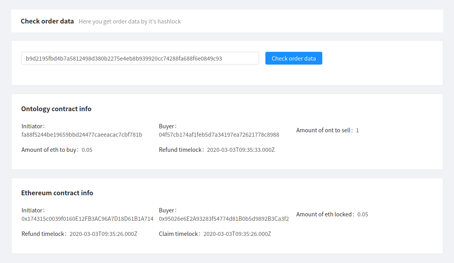Focus the hashlock input field
The image size is (454, 263).
(140, 58)
